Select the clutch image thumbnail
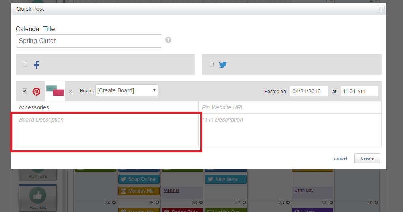Screen dimensions: 403x212 [x=55, y=91]
